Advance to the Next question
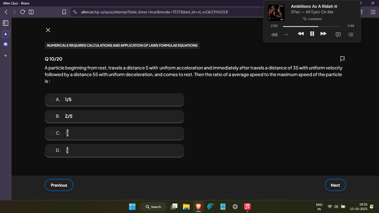 (335, 185)
